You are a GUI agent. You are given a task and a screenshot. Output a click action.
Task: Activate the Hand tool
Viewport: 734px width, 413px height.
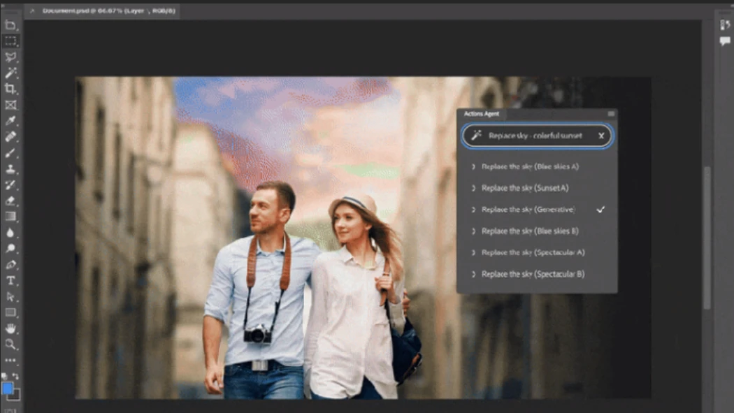[10, 328]
